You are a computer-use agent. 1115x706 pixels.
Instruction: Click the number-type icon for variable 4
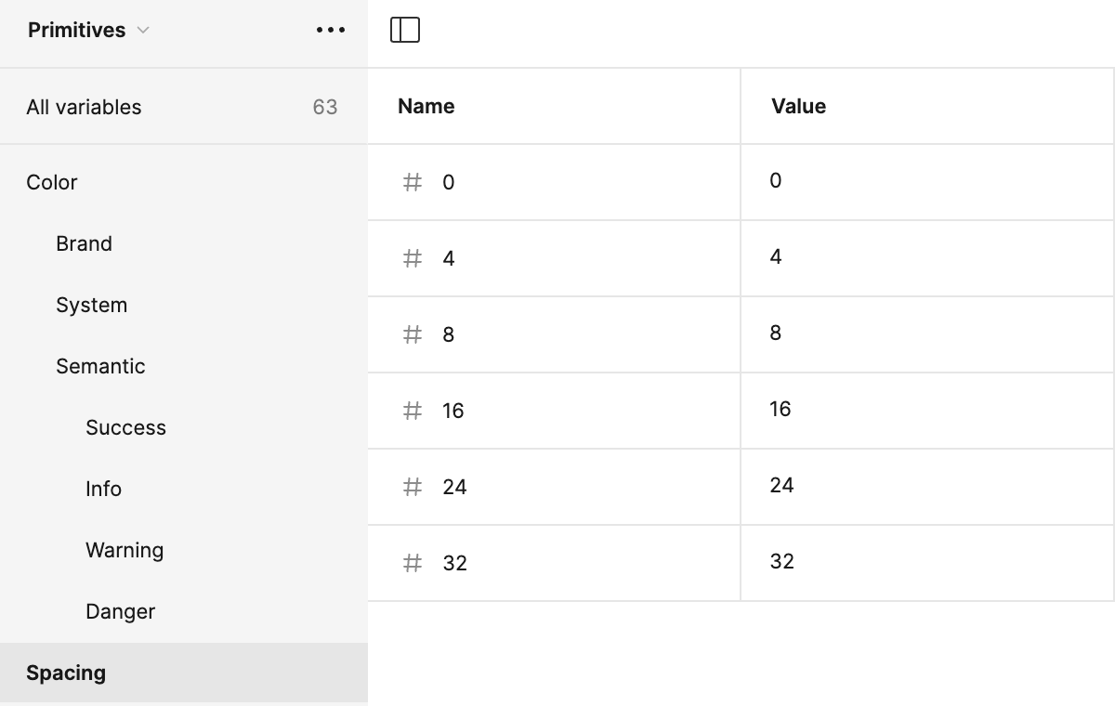coord(413,258)
